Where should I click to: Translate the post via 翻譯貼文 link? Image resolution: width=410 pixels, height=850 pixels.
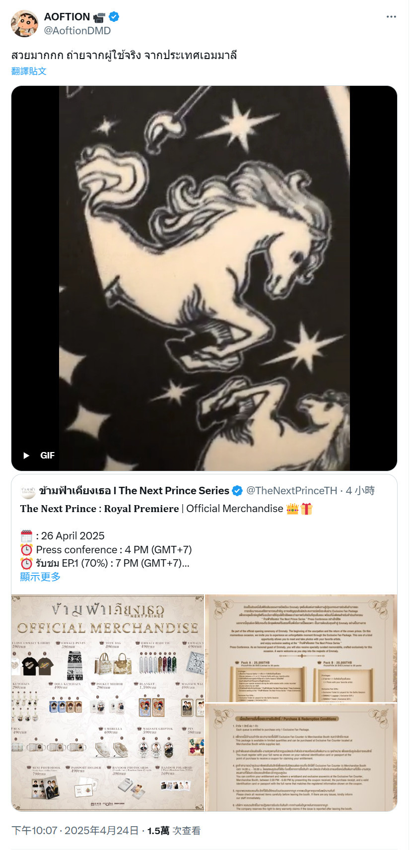(29, 71)
